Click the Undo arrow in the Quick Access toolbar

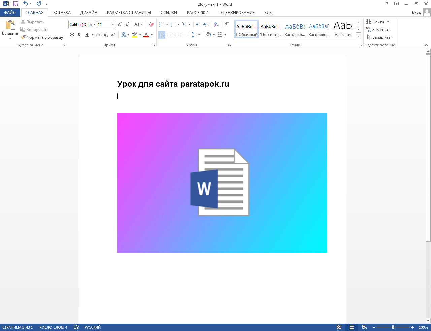tap(25, 4)
